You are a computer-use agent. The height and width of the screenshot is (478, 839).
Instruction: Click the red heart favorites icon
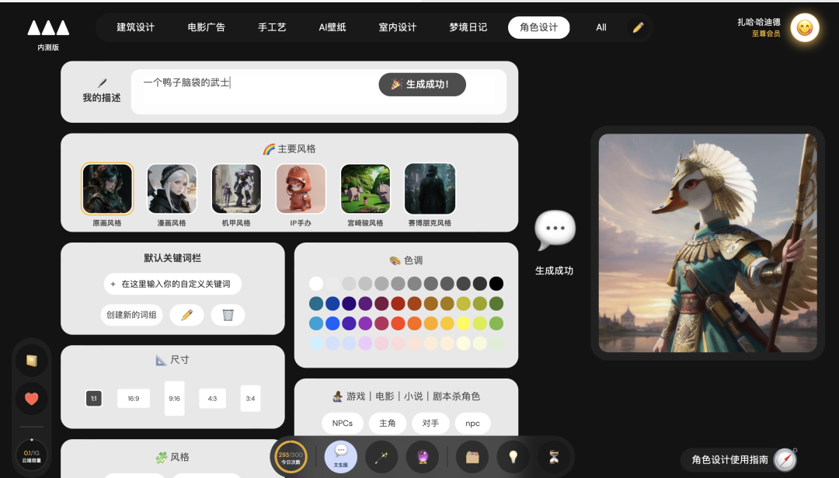[32, 398]
